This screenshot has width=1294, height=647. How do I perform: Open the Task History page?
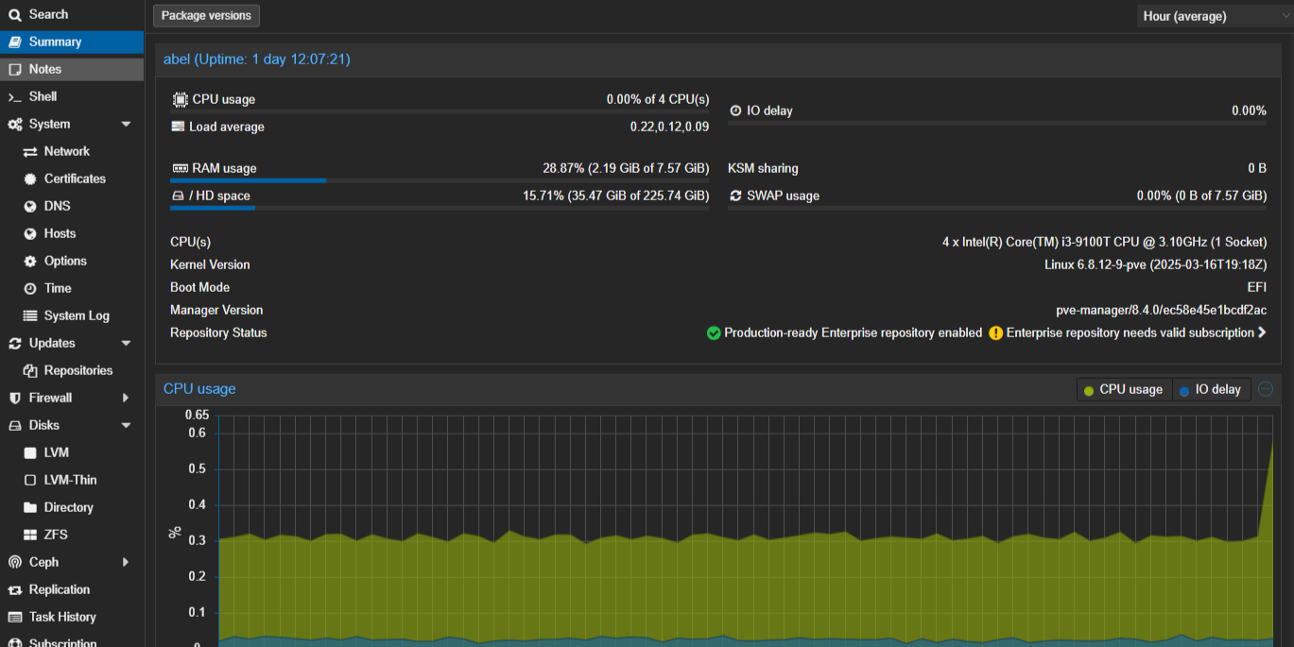click(x=72, y=617)
